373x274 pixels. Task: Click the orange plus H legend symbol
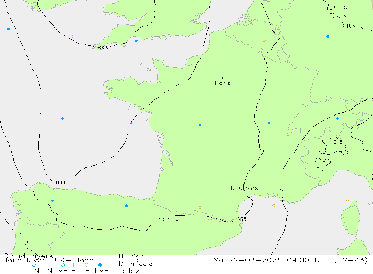click(73, 265)
